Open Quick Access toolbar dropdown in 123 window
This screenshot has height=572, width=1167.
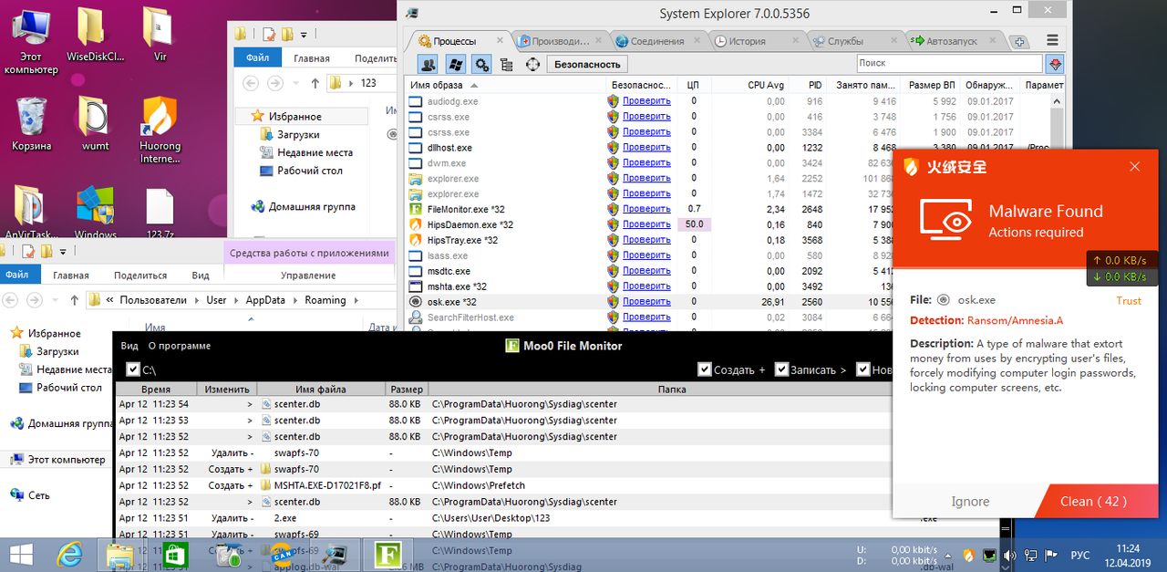(x=304, y=35)
